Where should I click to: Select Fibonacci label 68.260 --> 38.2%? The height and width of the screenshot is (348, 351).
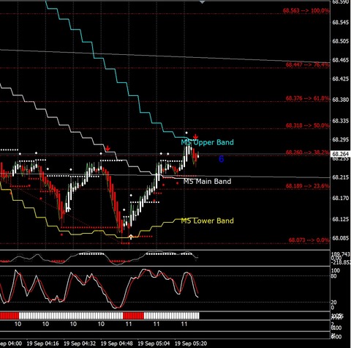click(x=307, y=152)
